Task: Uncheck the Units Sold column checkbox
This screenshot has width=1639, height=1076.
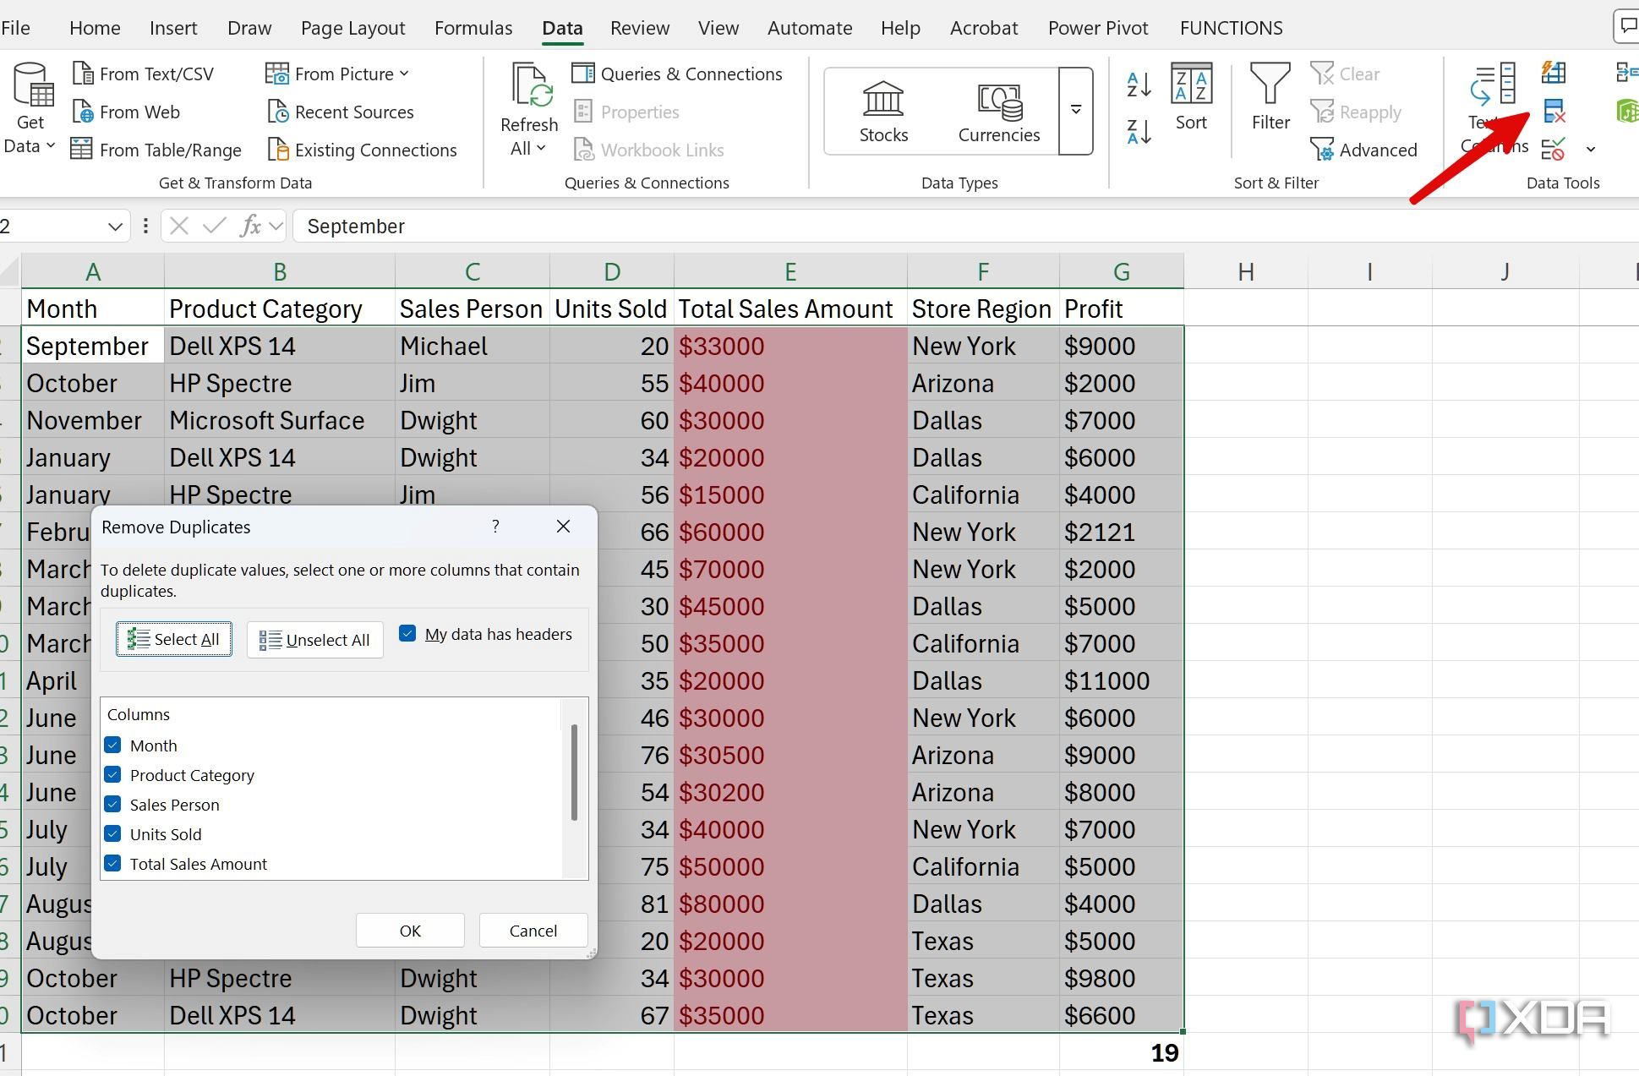Action: pos(114,833)
